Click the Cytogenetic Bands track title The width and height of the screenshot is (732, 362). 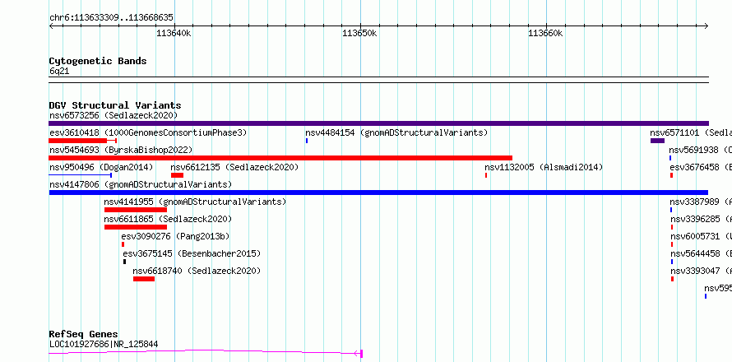coord(98,61)
